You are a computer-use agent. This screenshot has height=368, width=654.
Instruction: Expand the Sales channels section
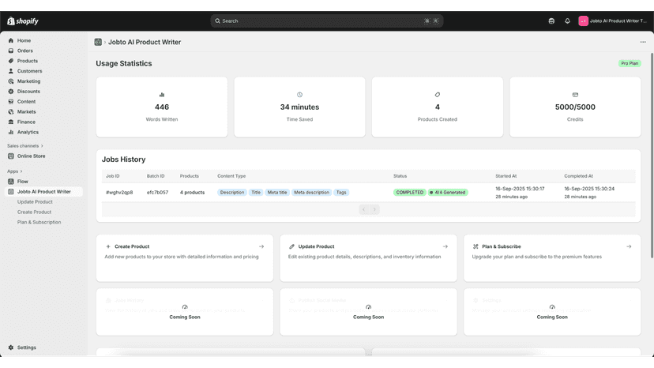pyautogui.click(x=25, y=146)
